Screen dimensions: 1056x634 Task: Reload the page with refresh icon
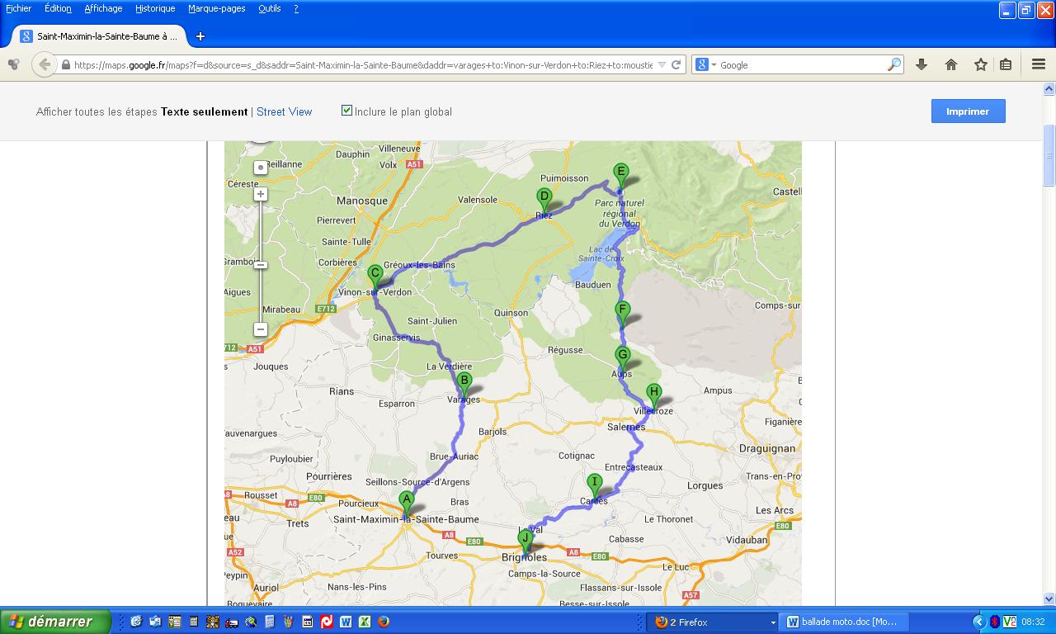(x=676, y=64)
